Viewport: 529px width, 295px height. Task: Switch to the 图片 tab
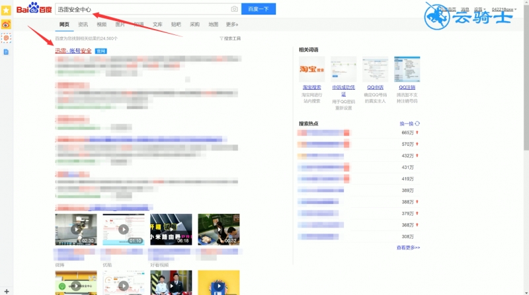click(120, 24)
